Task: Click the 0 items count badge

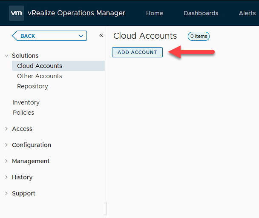Action: 199,37
